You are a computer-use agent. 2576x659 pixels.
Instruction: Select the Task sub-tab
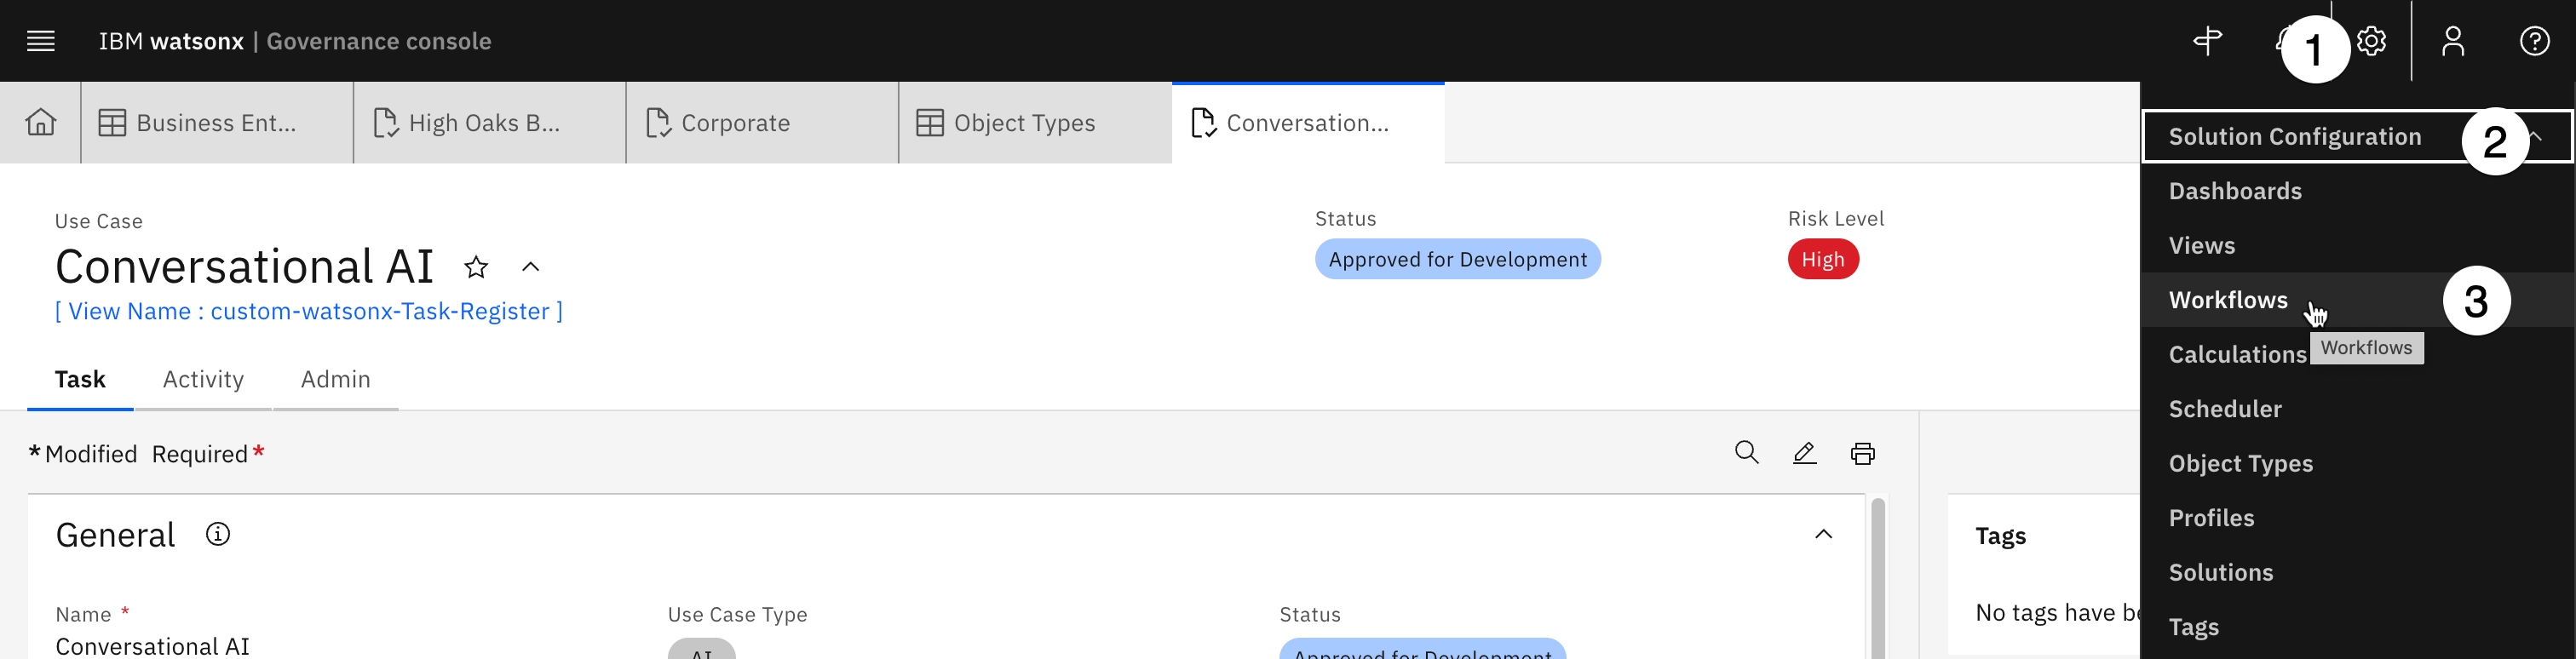point(80,379)
